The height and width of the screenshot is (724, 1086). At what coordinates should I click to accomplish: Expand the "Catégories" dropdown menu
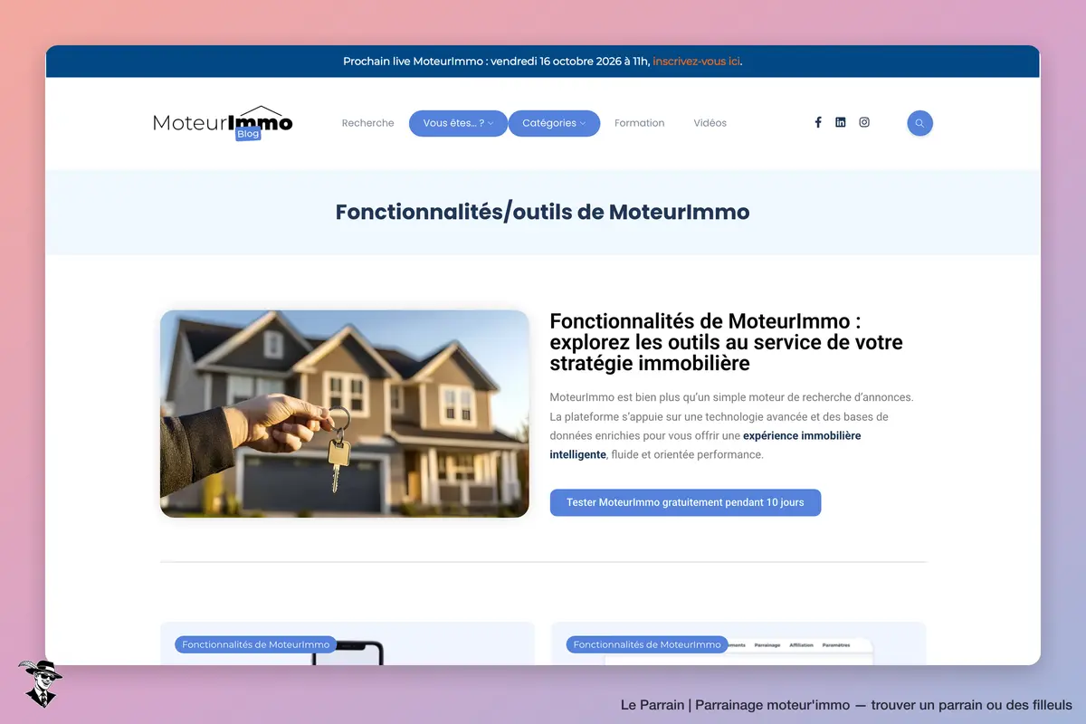point(554,123)
